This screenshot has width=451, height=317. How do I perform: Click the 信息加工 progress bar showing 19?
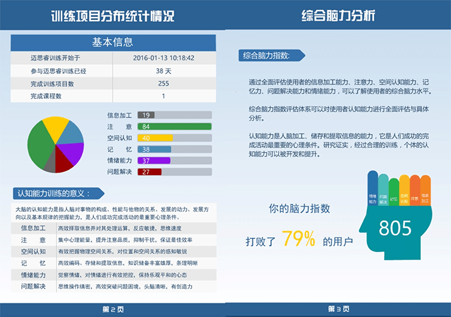(175, 115)
